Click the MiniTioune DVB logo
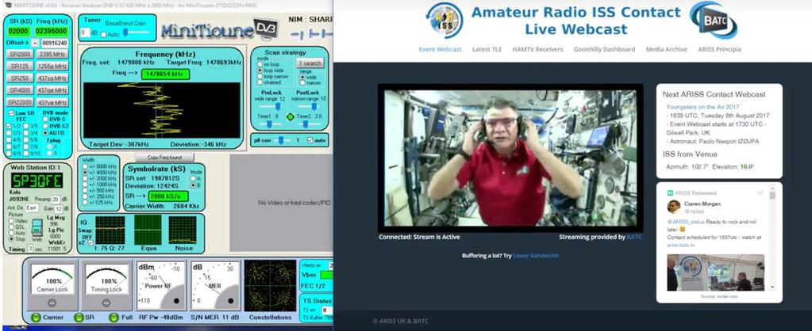Viewport: 812px width, 331px height. click(220, 30)
